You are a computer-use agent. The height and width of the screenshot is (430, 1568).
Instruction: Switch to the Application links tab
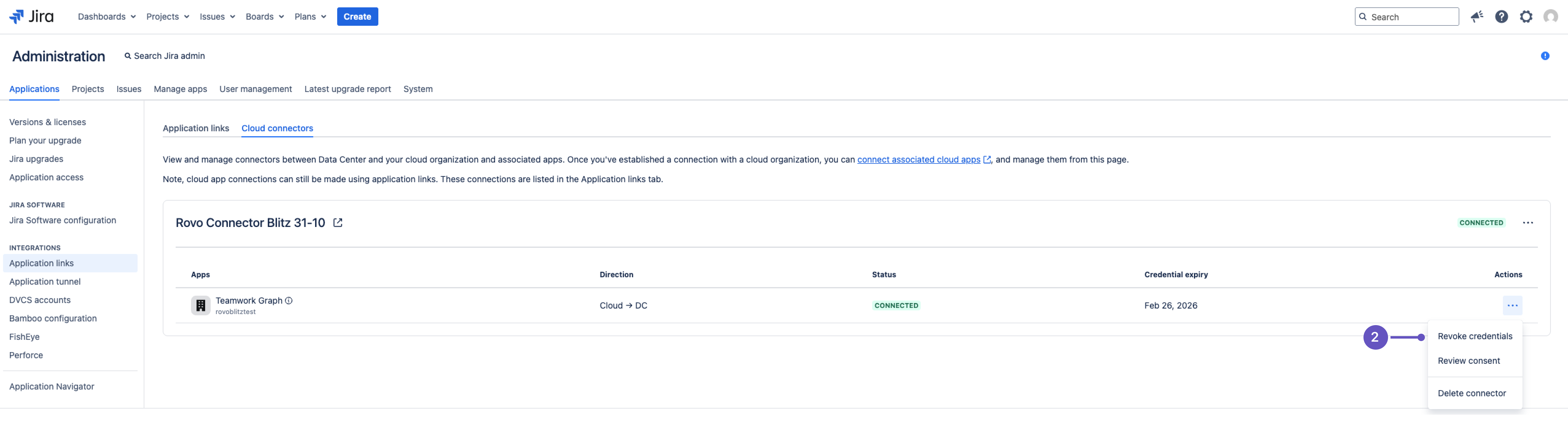(x=196, y=128)
